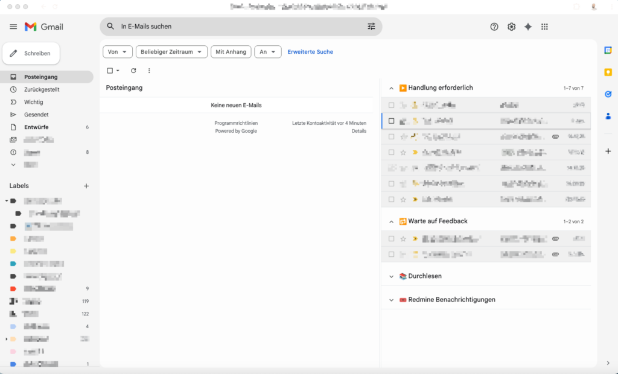Open Google Calendar in the side panel

tap(608, 50)
